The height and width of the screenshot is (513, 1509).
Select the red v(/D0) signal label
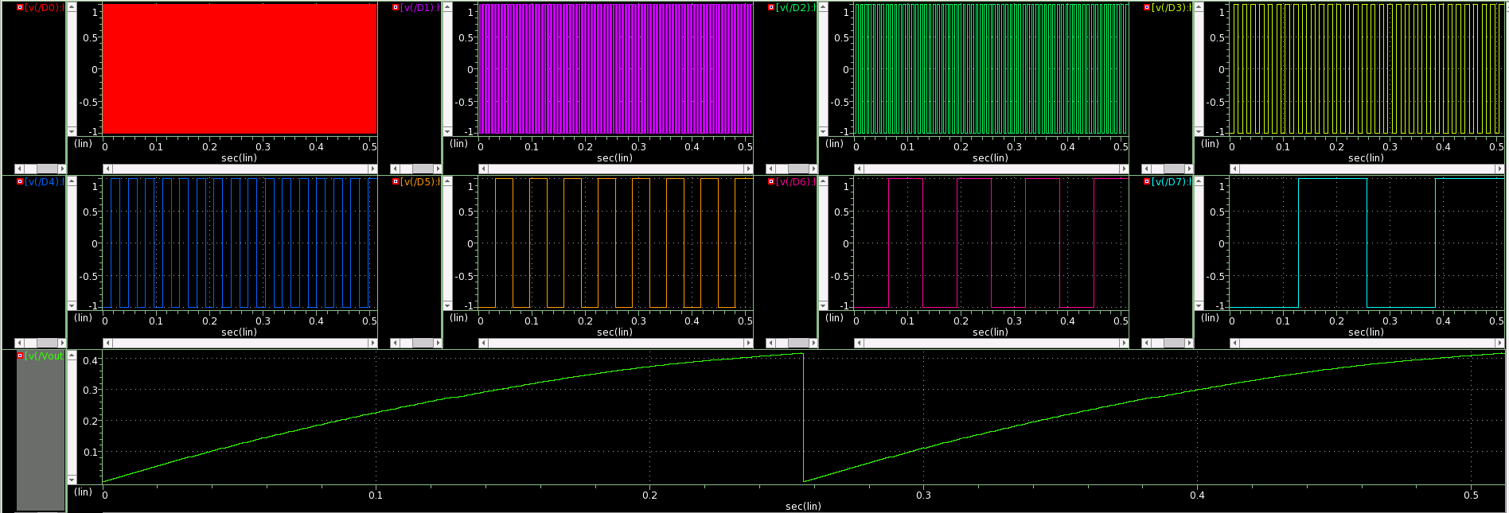44,7
